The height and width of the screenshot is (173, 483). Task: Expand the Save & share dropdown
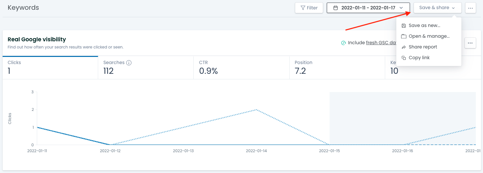437,8
